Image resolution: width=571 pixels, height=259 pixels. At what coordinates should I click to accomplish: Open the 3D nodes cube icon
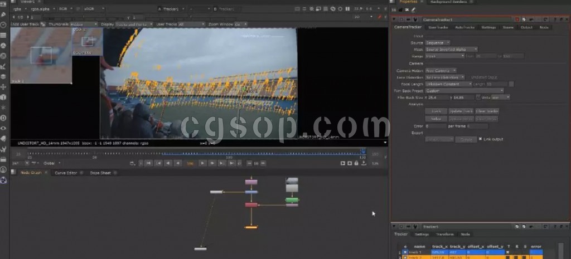(3, 97)
